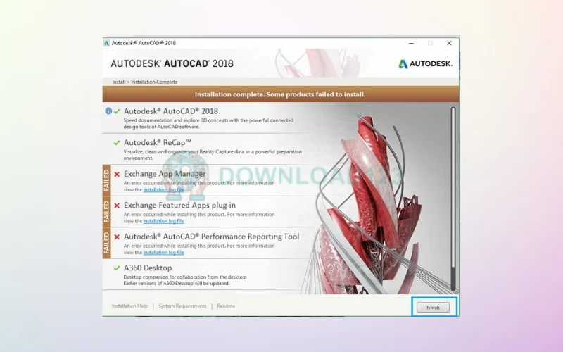563x352 pixels.
Task: Open installation log file for Exchange App Manager
Action: [x=163, y=189]
